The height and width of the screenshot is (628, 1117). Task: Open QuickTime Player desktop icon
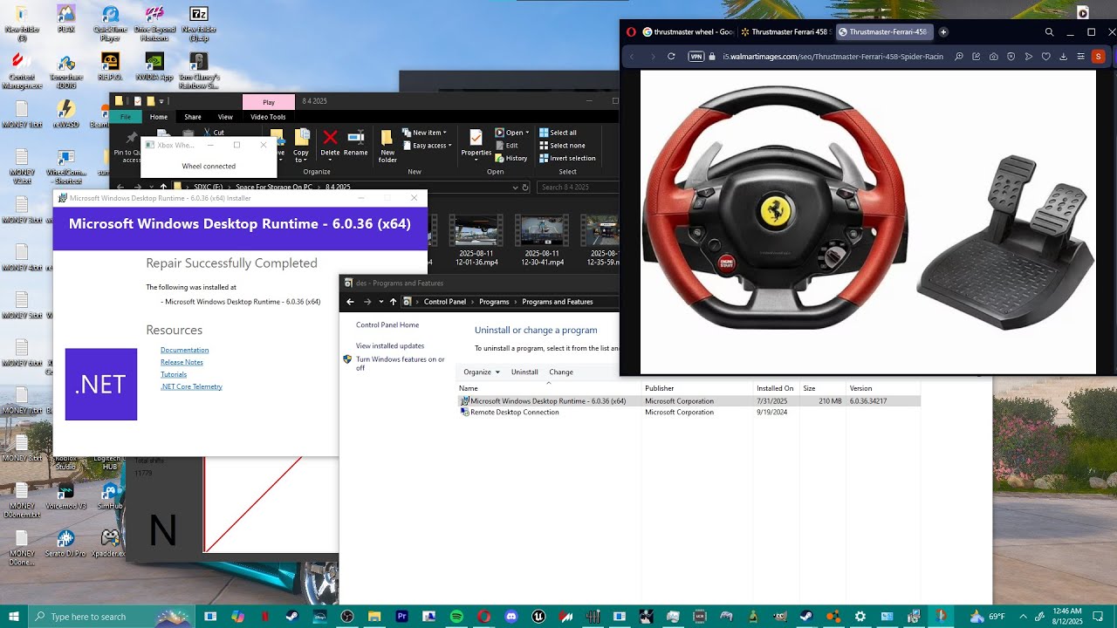pyautogui.click(x=110, y=24)
